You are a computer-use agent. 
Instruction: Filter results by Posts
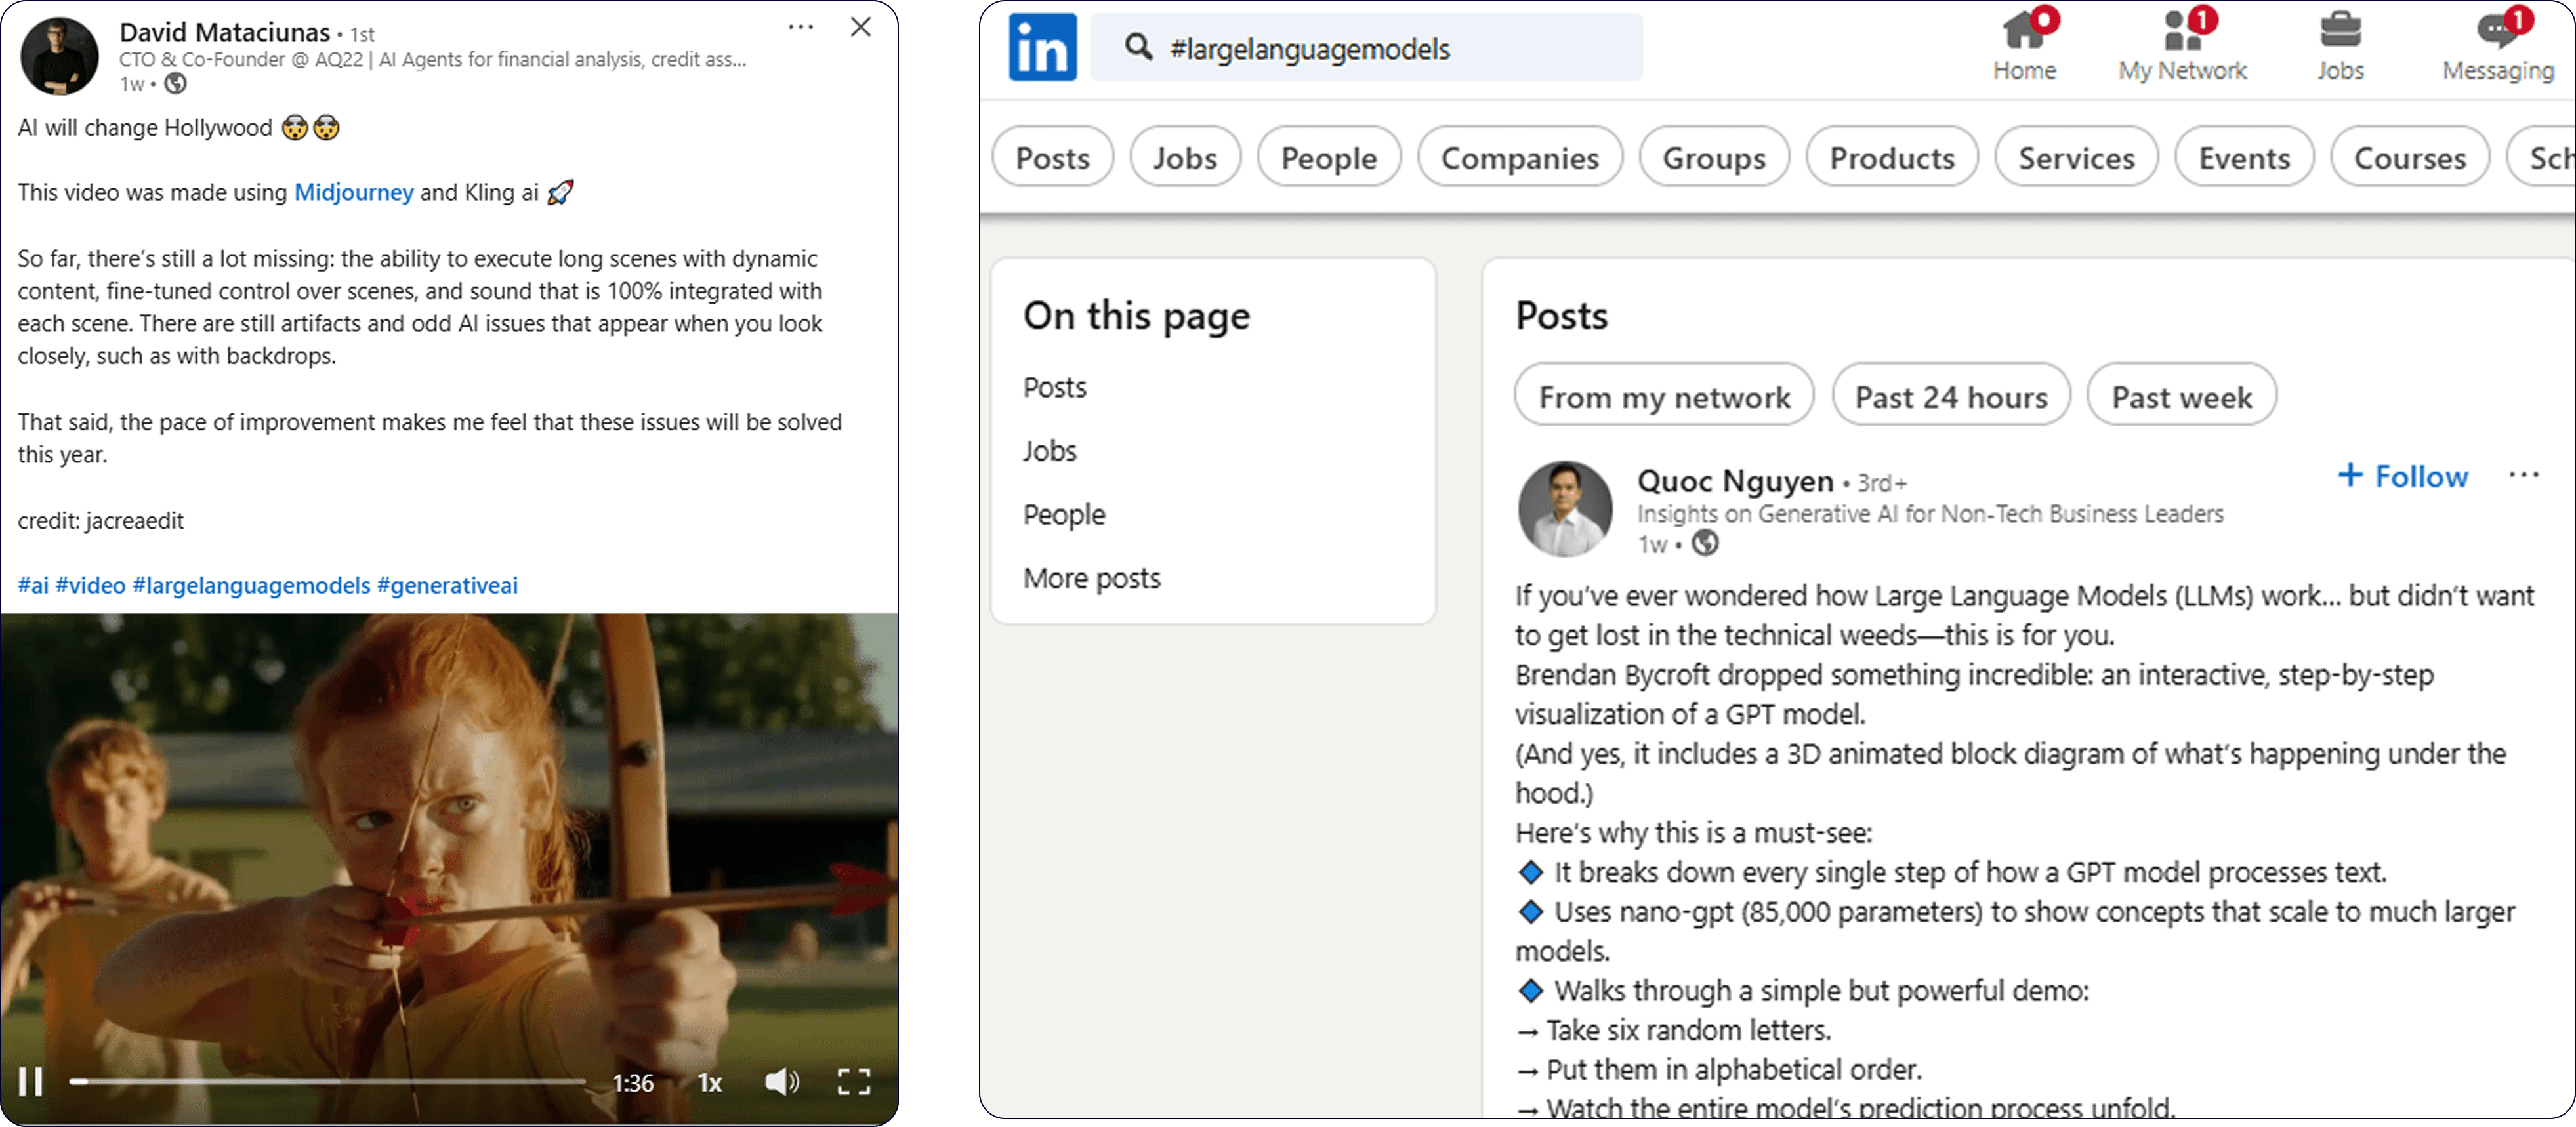(x=1052, y=157)
